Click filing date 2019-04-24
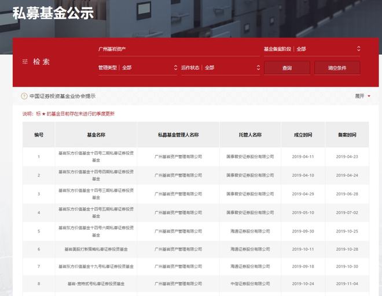Screen dimensions: 382x296 [347, 175]
